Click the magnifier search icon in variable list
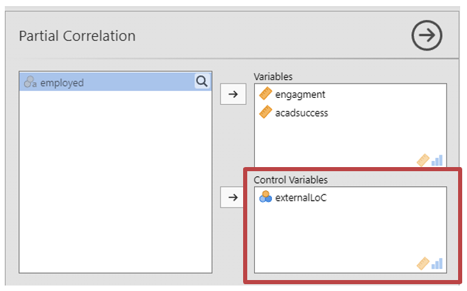The image size is (467, 291). tap(201, 82)
